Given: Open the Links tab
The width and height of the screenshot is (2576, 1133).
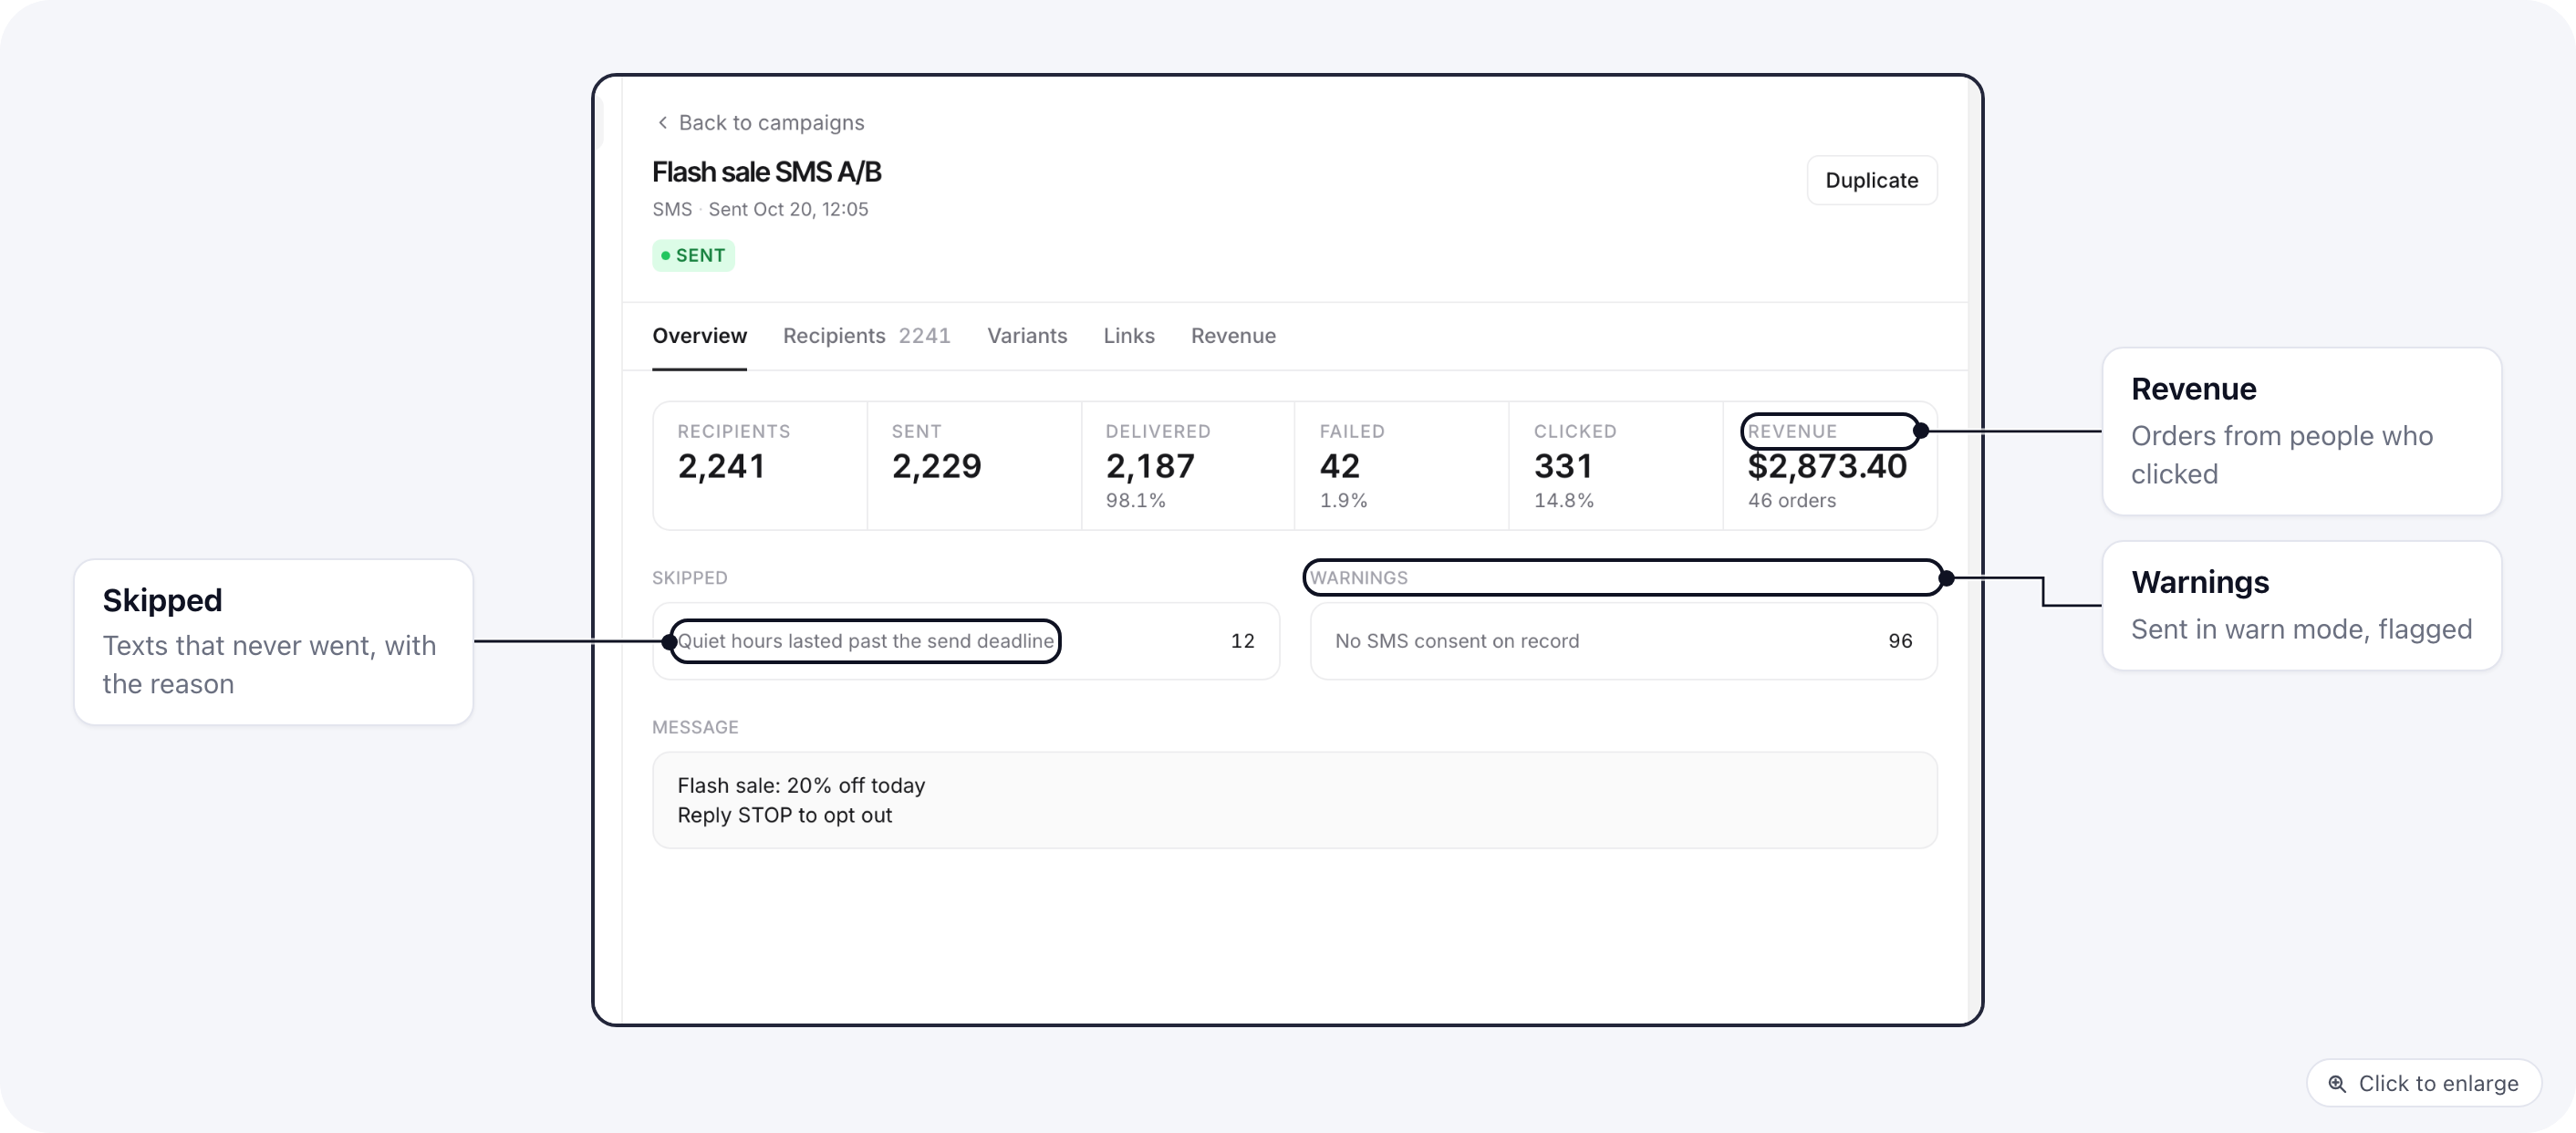Looking at the screenshot, I should [x=1128, y=336].
